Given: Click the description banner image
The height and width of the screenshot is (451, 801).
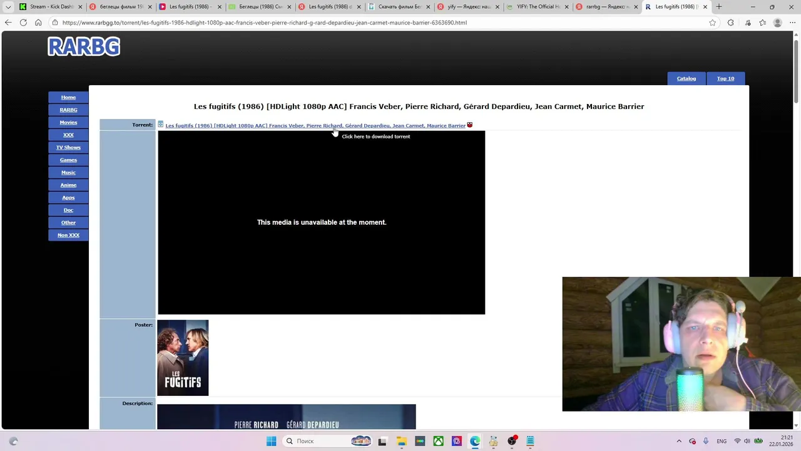Looking at the screenshot, I should (x=287, y=417).
